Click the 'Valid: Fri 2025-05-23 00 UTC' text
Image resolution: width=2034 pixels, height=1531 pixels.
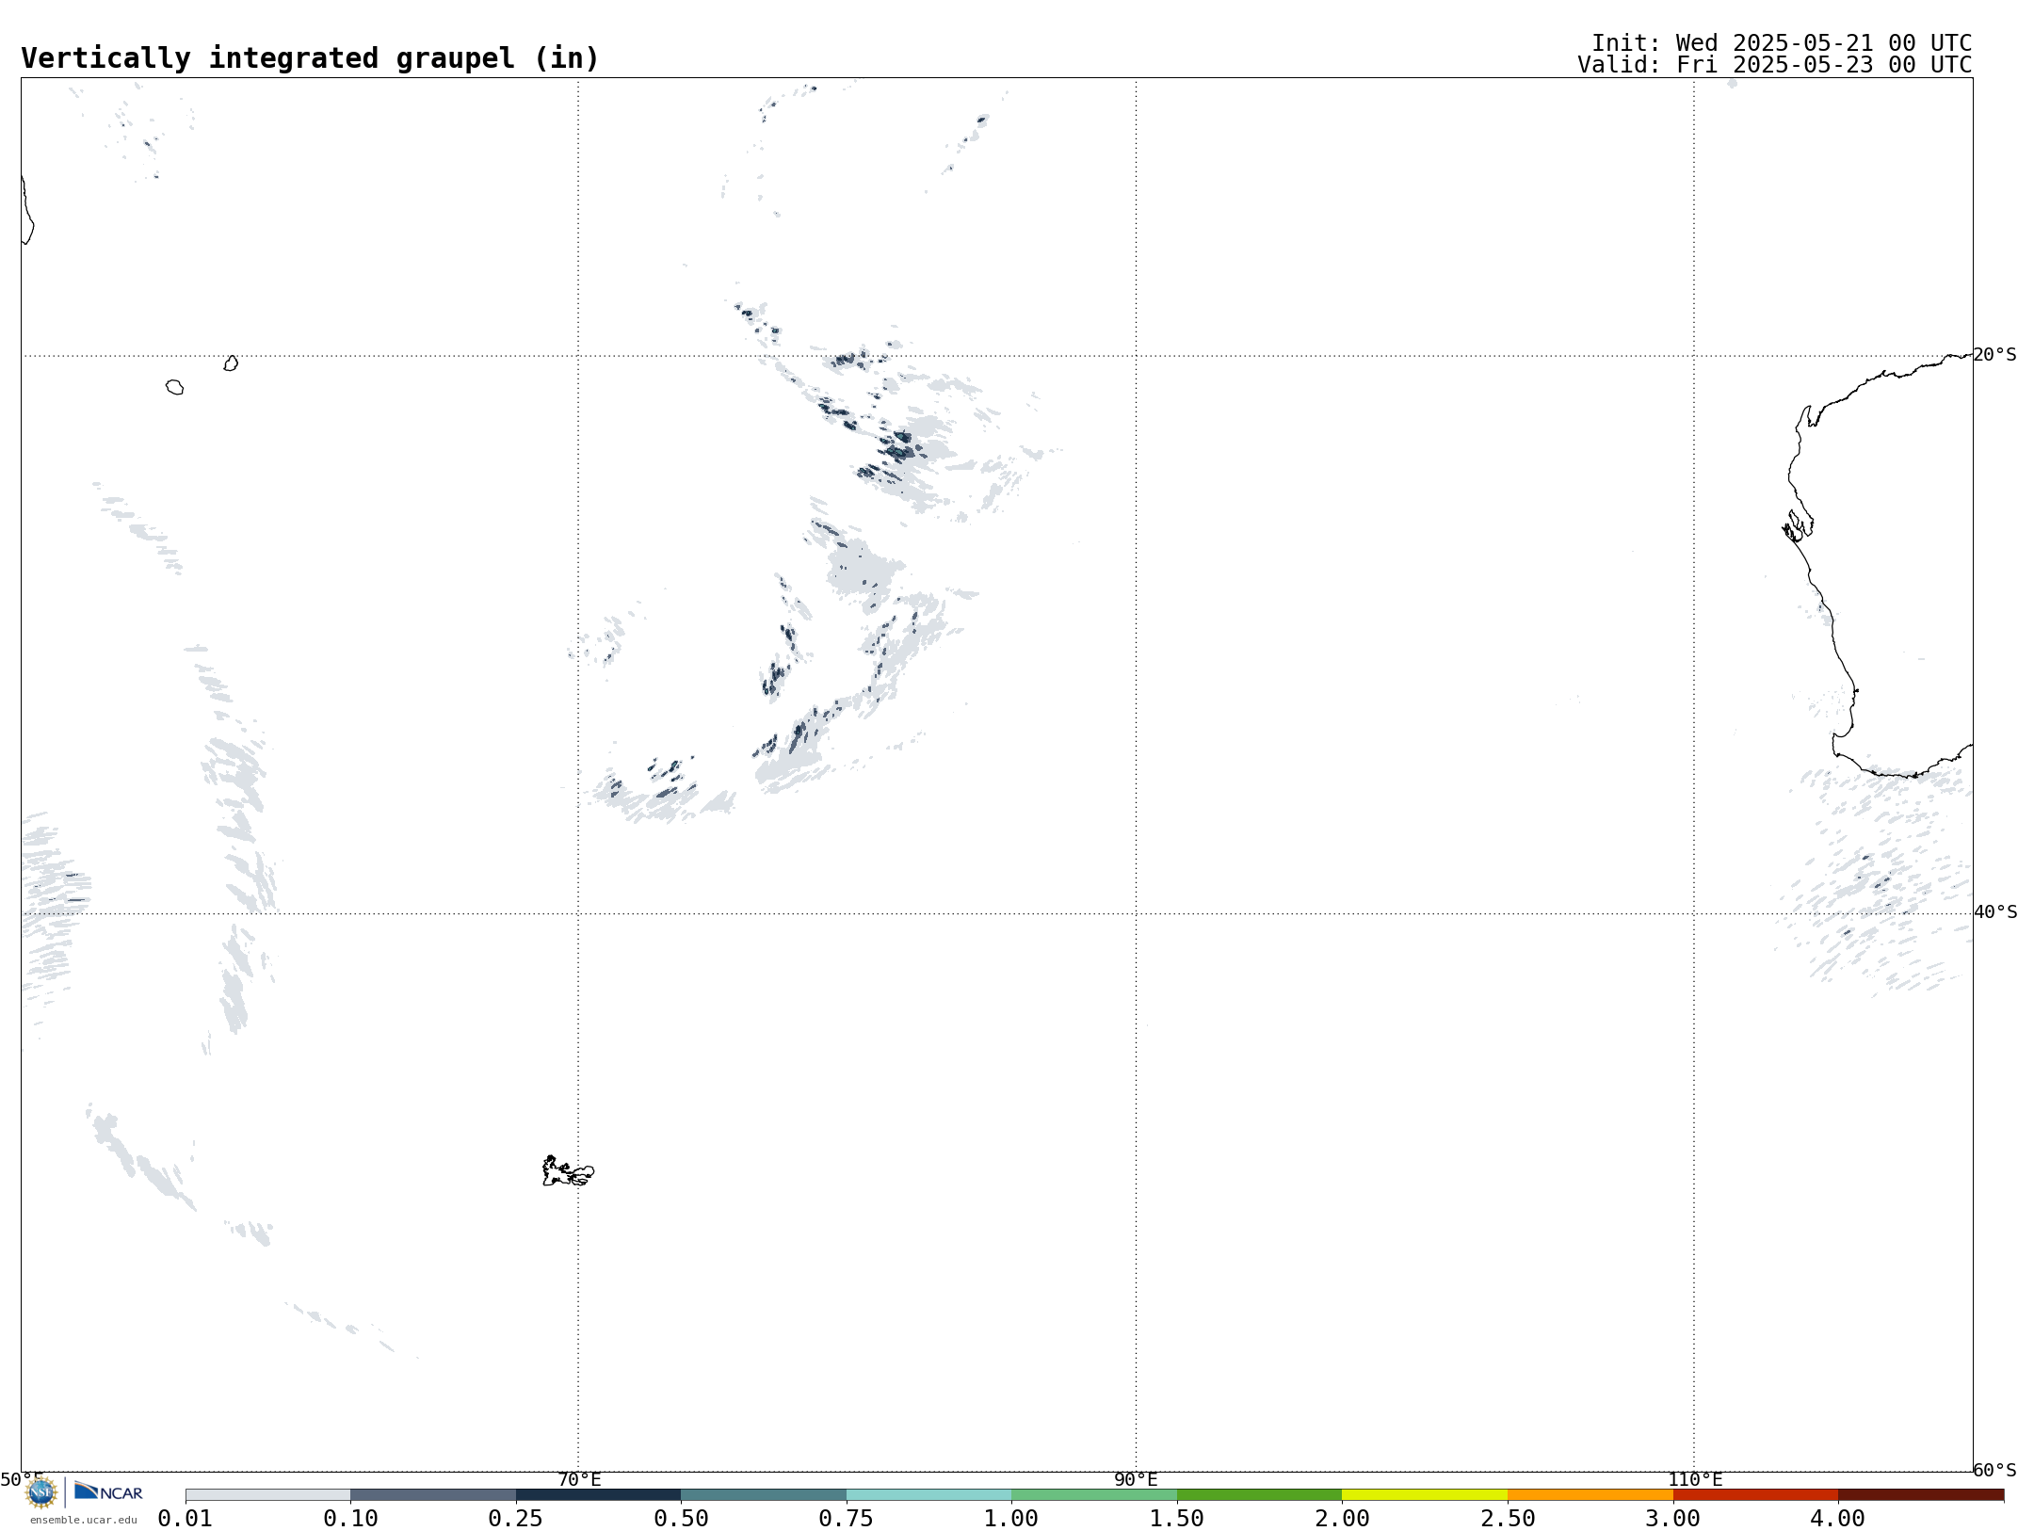coord(1775,65)
